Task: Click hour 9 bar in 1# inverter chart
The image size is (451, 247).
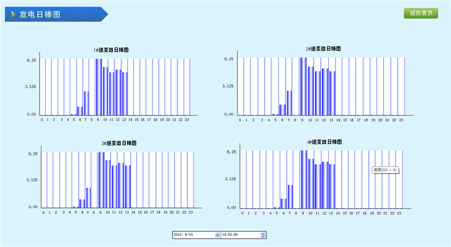Action: tap(99, 87)
